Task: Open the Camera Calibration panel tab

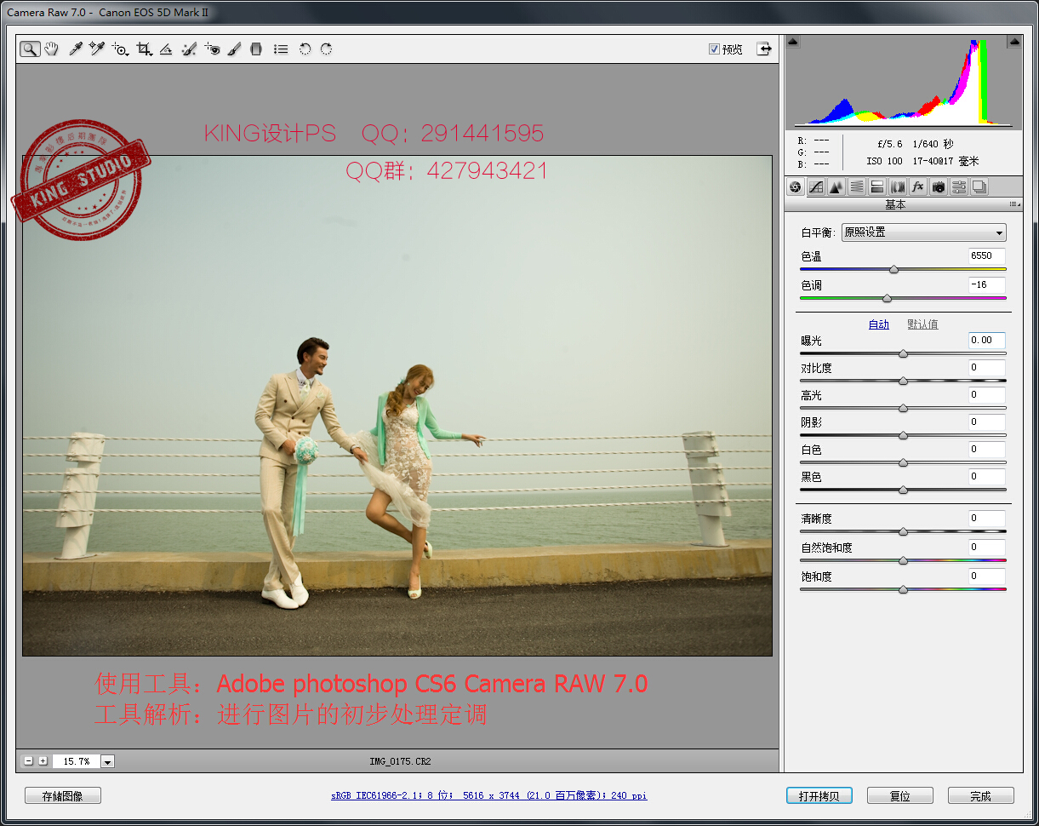Action: [x=939, y=187]
